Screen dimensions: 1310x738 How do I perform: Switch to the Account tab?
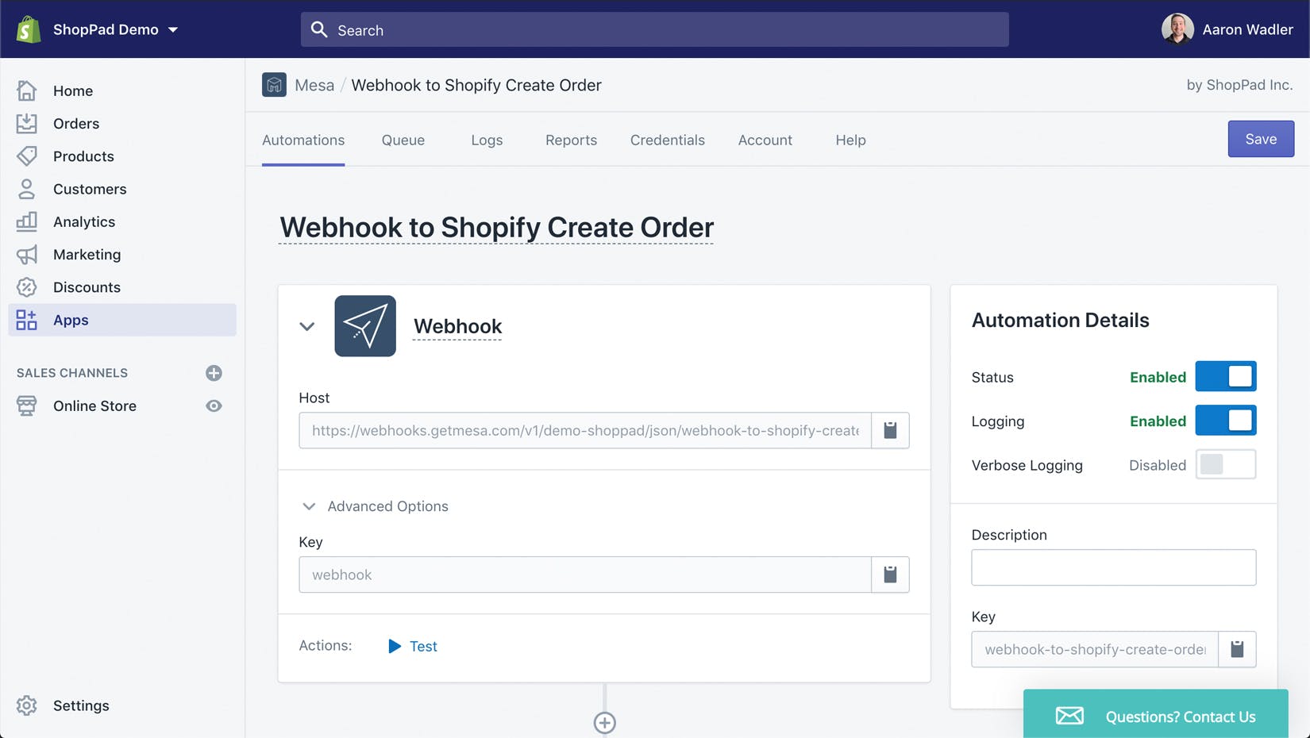[x=765, y=140]
